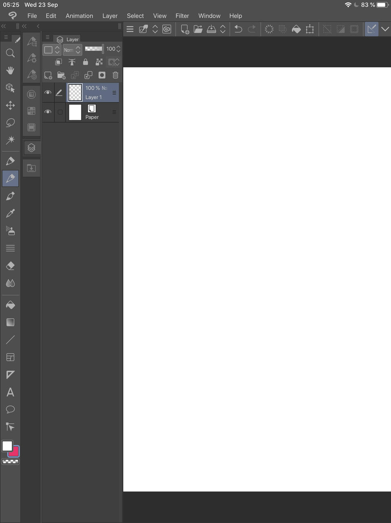Click the Clip Studio logo icon
Screen dimensions: 391x523
pyautogui.click(x=12, y=16)
